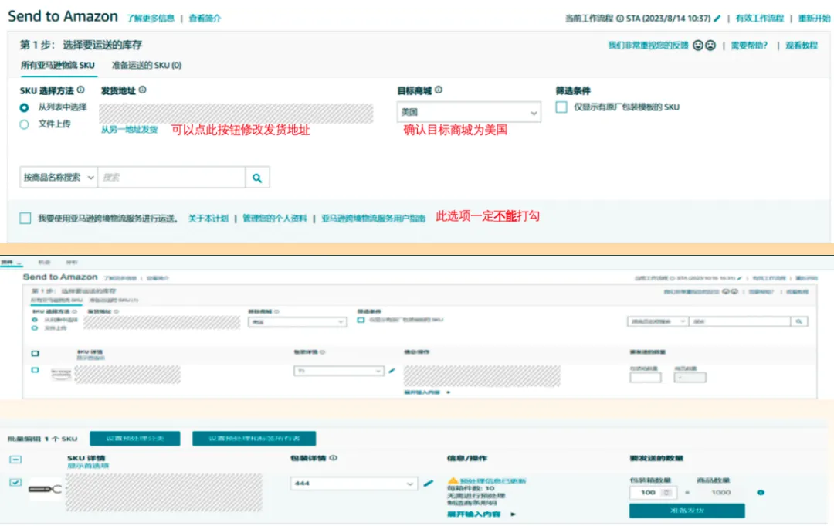The width and height of the screenshot is (834, 526).
Task: Click the sad face feedback icon
Action: tap(710, 46)
